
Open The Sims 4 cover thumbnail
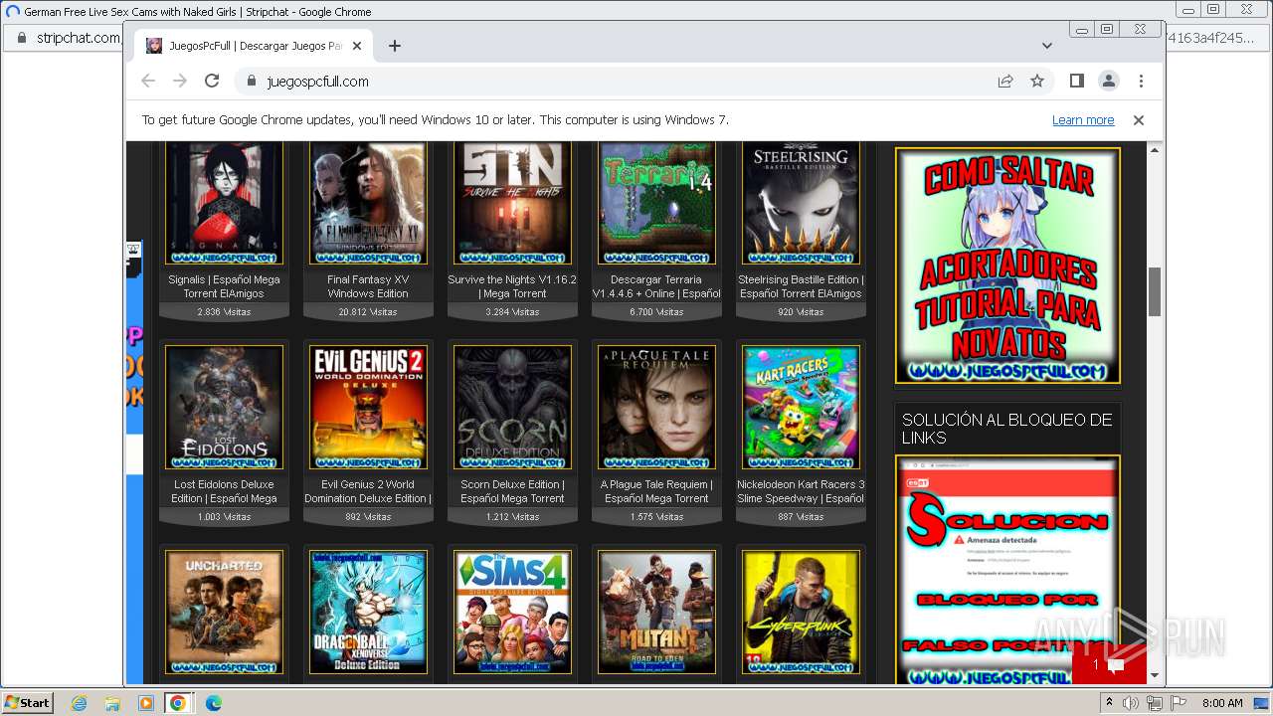tap(512, 612)
